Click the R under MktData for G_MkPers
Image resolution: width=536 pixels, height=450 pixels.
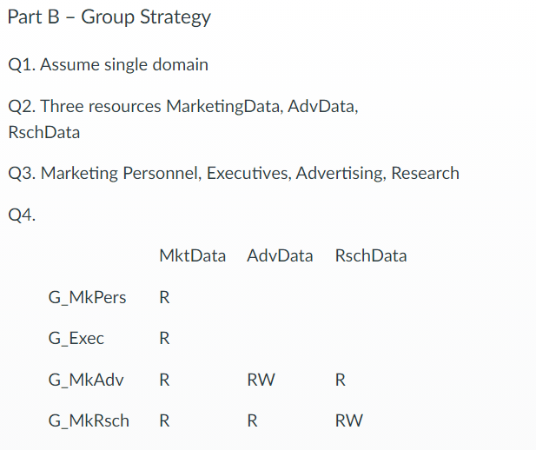coord(164,297)
